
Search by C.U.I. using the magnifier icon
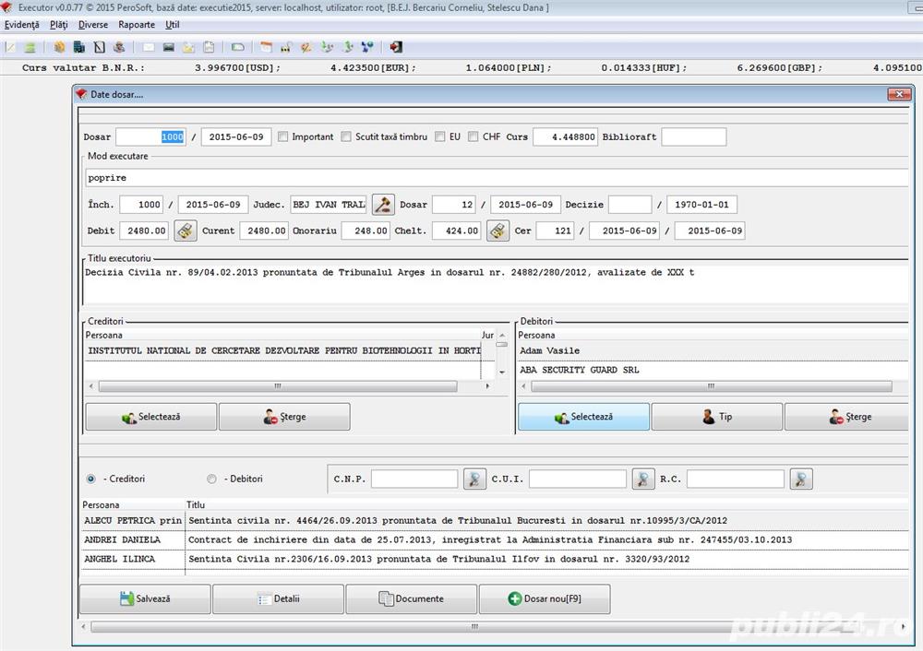pos(642,479)
